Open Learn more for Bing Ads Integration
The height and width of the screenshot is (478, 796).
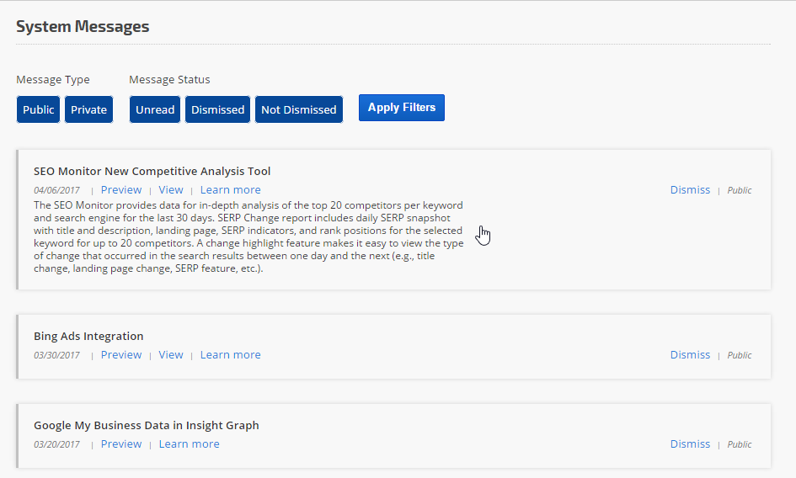click(230, 355)
